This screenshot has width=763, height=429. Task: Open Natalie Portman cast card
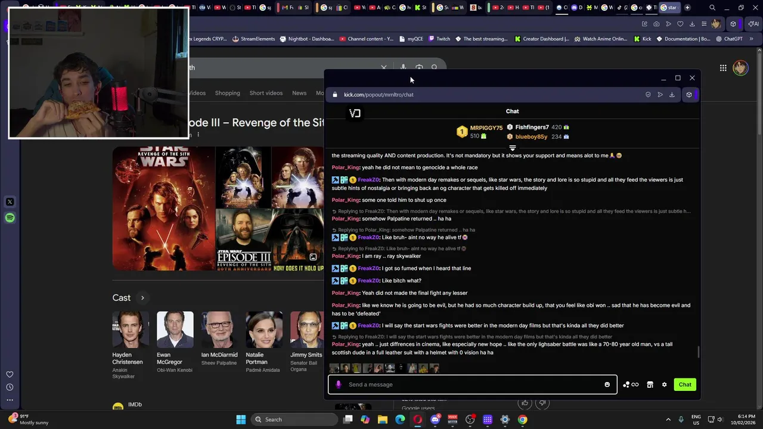pos(264,343)
